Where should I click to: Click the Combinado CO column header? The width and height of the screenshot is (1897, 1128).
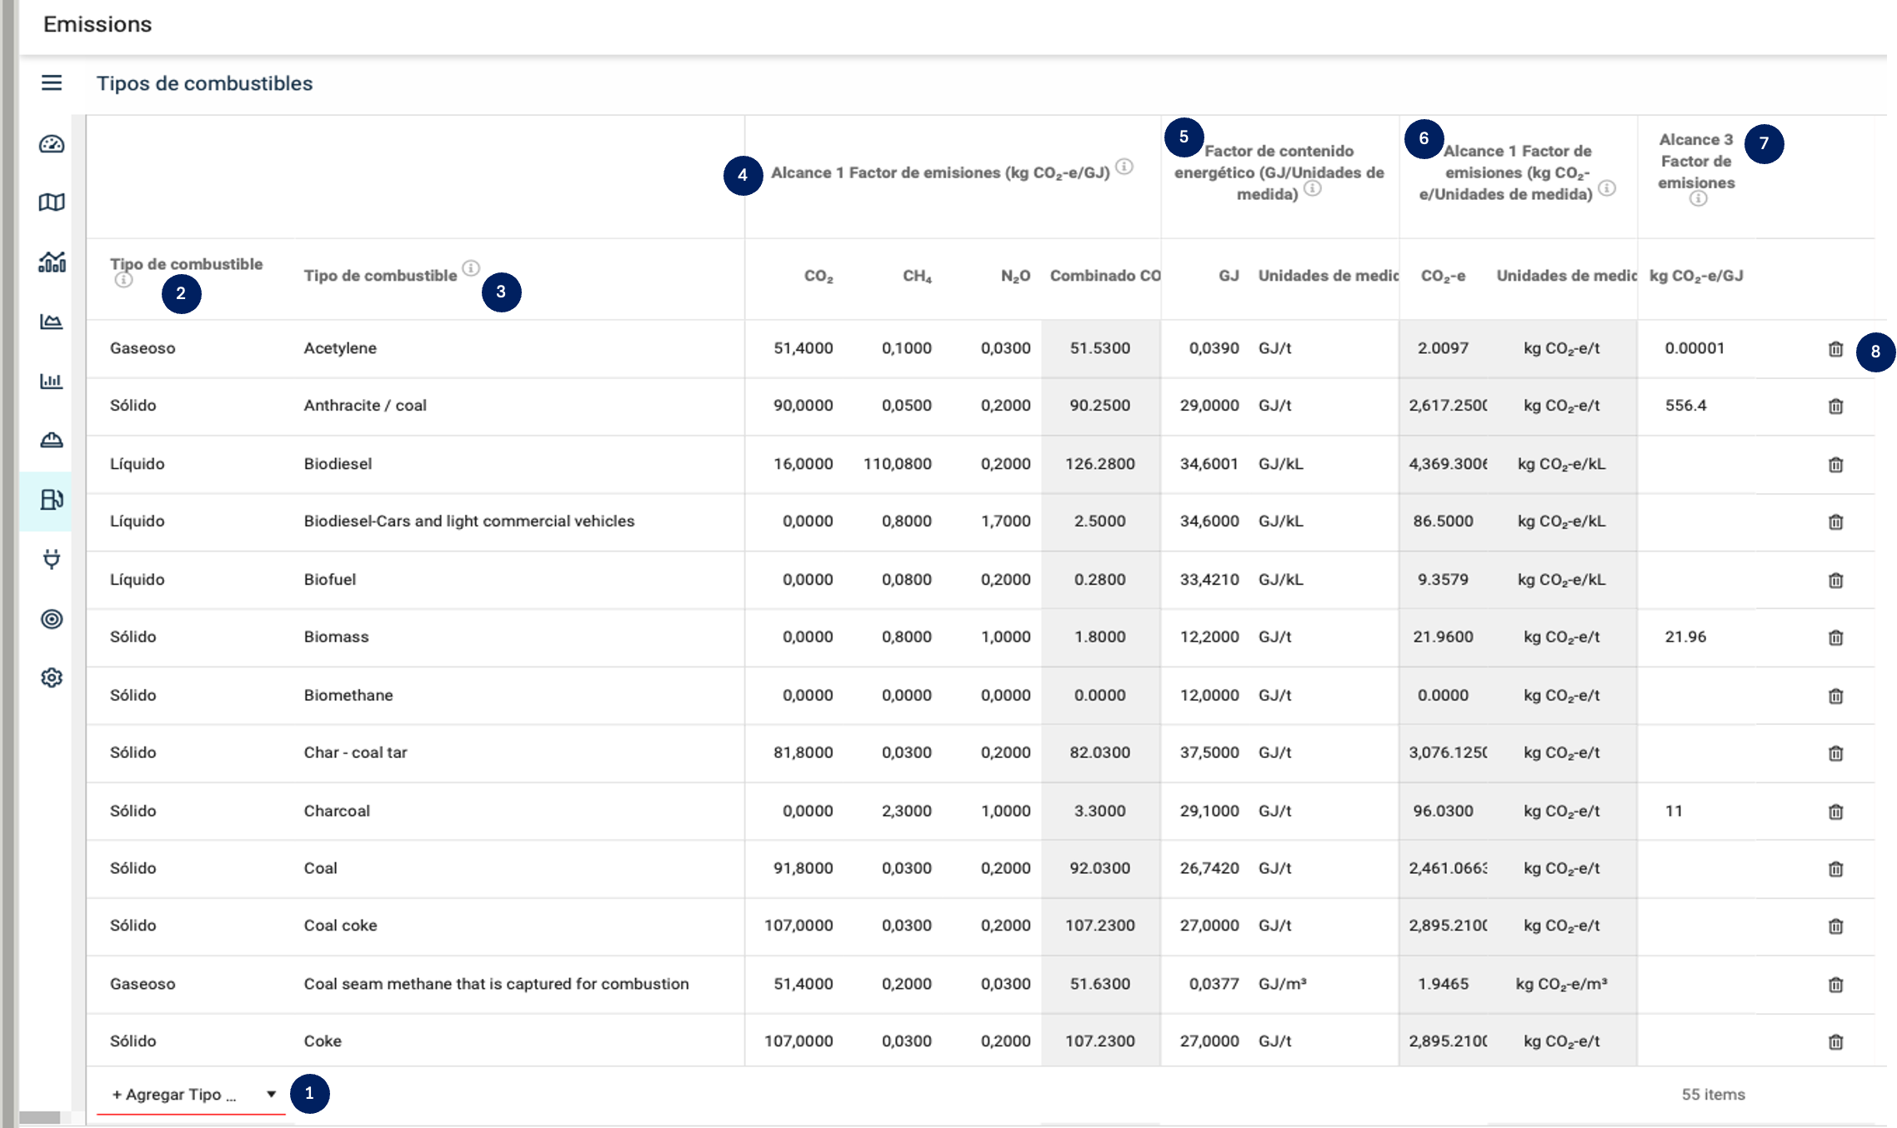1104,276
